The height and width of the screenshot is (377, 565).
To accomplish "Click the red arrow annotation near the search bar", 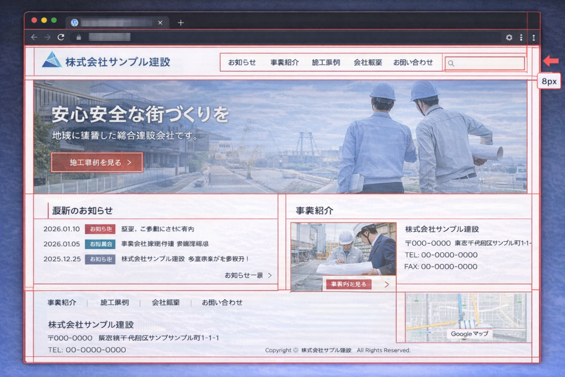I will tap(550, 60).
